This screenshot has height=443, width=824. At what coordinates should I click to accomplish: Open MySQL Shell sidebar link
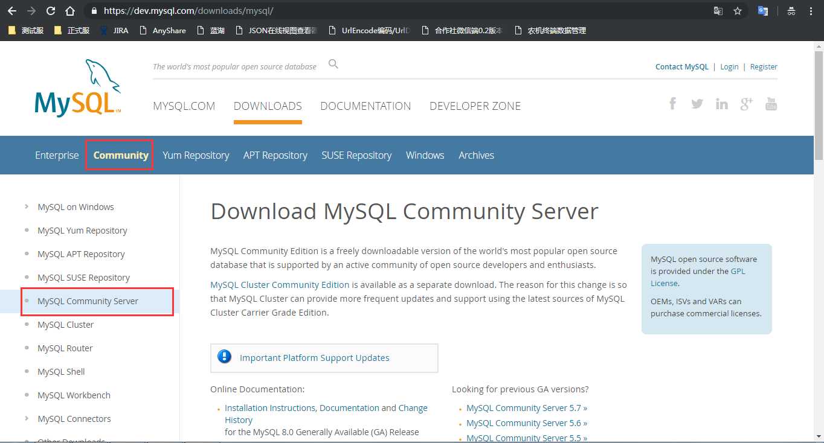[61, 371]
